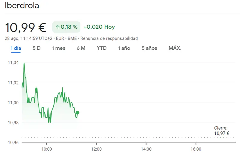Click the 10,98 y-axis label

pos(13,123)
